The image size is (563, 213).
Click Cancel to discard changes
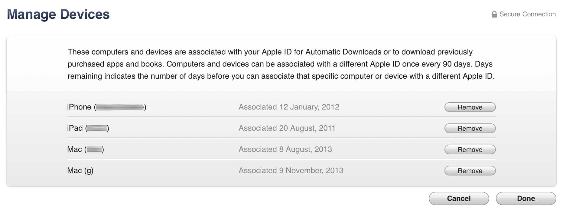459,198
